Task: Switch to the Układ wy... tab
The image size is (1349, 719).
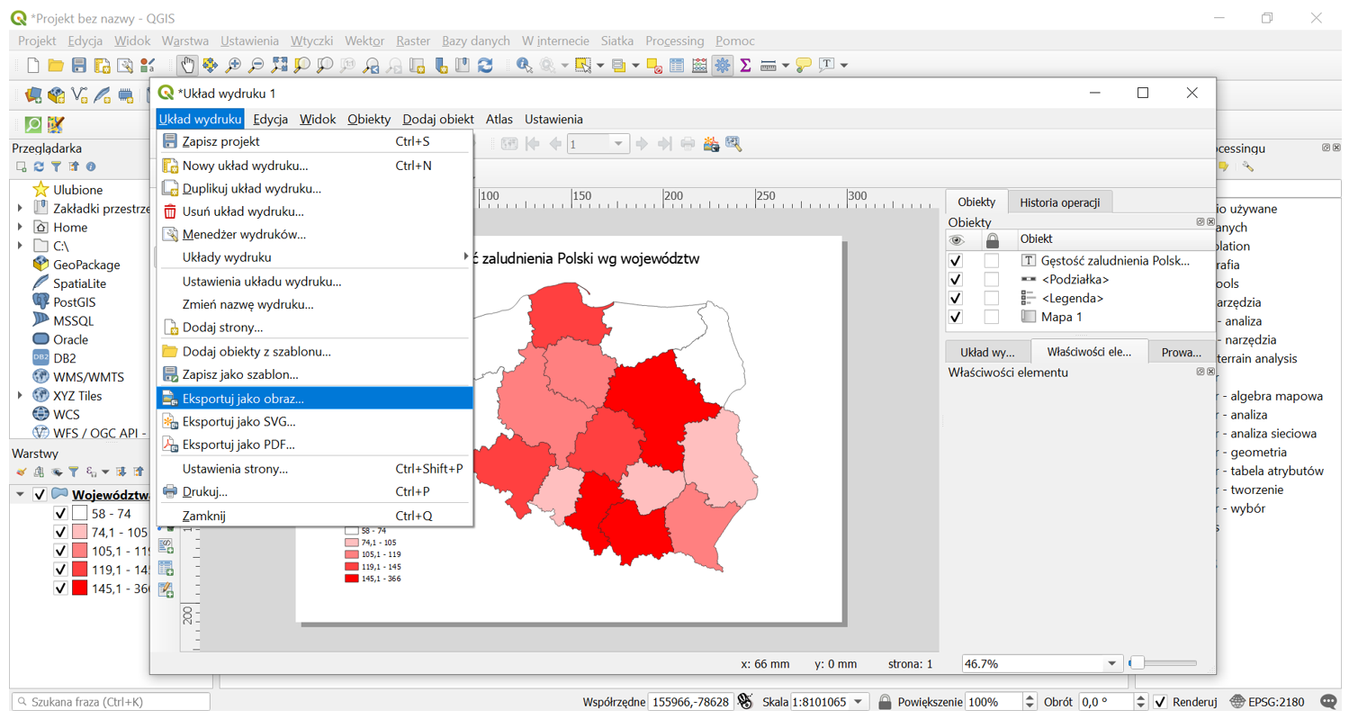Action: [987, 352]
